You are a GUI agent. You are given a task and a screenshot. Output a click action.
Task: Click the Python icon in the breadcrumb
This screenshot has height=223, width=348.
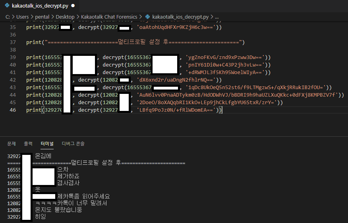click(148, 17)
